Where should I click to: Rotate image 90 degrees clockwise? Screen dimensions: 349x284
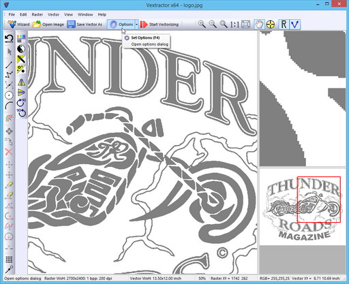point(21,103)
